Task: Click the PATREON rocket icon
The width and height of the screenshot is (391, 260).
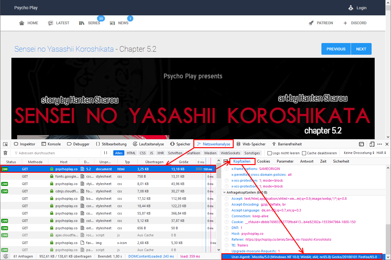Action: (311, 23)
